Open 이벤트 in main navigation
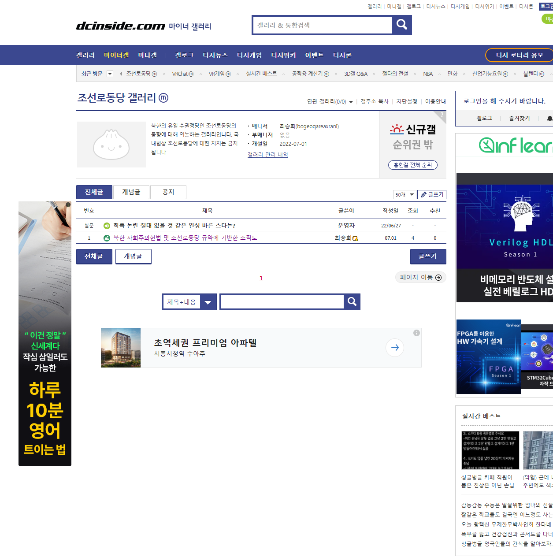 click(x=314, y=55)
